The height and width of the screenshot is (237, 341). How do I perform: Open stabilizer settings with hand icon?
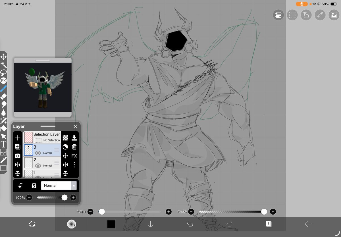tap(306, 15)
